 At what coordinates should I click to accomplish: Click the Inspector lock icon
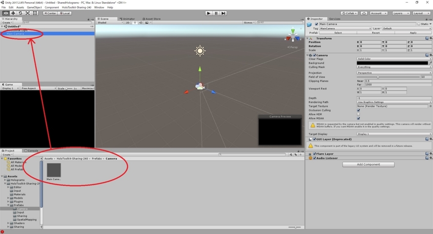tap(426, 19)
